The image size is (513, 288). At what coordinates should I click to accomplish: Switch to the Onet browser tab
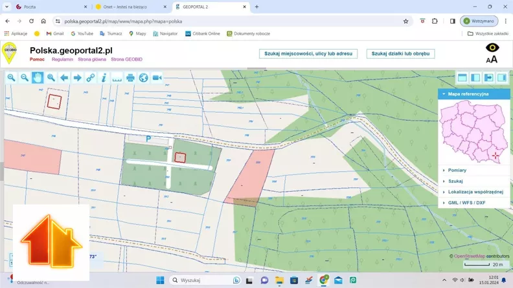[x=131, y=6]
